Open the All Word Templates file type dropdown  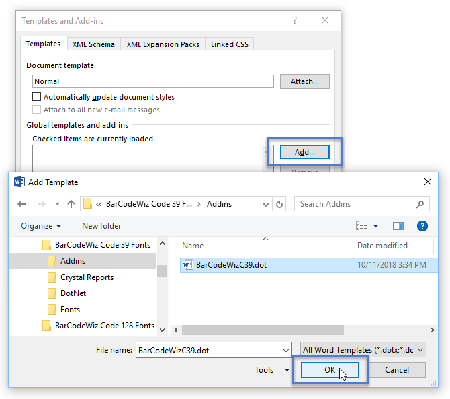pos(363,350)
